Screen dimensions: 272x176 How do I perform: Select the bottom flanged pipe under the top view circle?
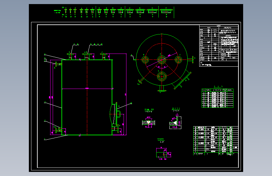(x=162, y=88)
